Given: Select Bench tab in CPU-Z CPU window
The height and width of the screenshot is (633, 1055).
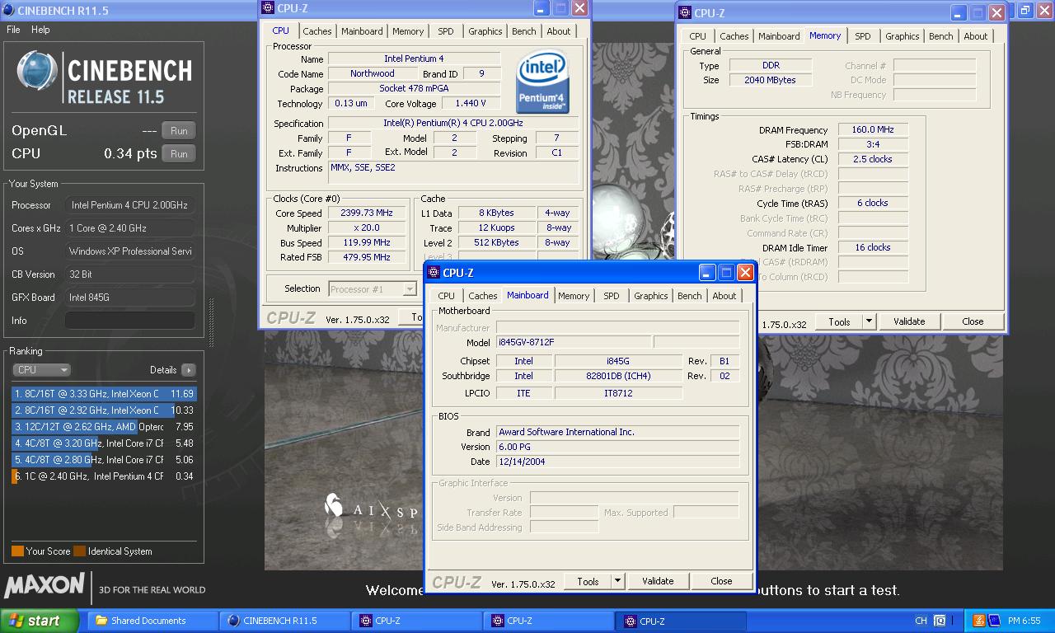Looking at the screenshot, I should tap(523, 31).
